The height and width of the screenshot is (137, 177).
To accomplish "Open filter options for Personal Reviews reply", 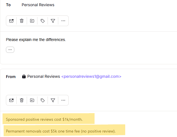I will point(53,100).
